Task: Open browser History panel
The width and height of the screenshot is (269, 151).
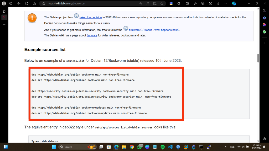Action: click(x=210, y=4)
